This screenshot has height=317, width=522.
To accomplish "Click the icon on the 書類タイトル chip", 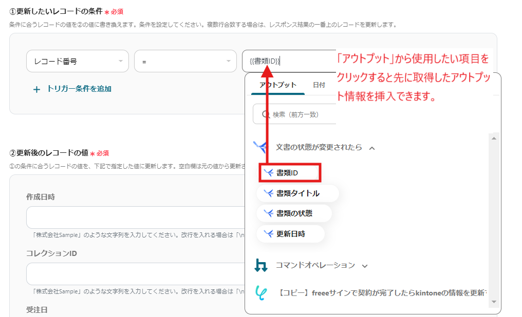I will click(268, 193).
